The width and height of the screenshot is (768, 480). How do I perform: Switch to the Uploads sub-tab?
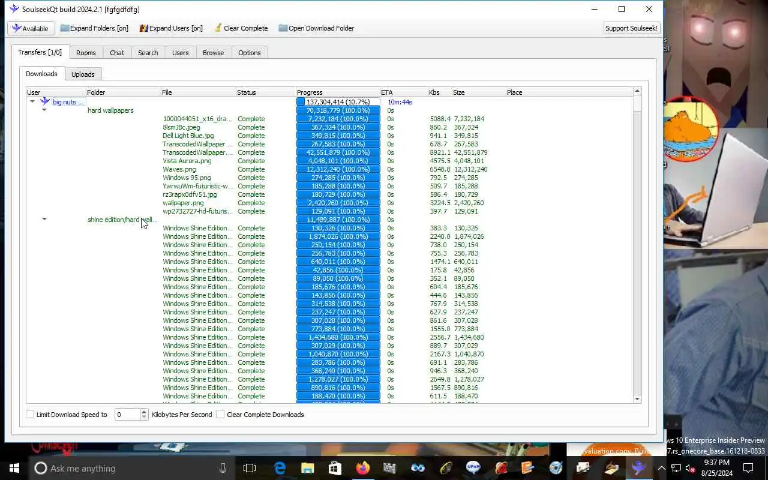[83, 74]
